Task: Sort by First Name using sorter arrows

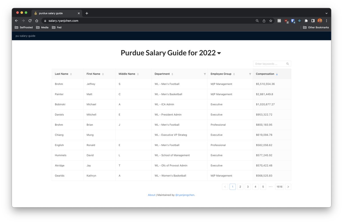Action: pyautogui.click(x=103, y=74)
